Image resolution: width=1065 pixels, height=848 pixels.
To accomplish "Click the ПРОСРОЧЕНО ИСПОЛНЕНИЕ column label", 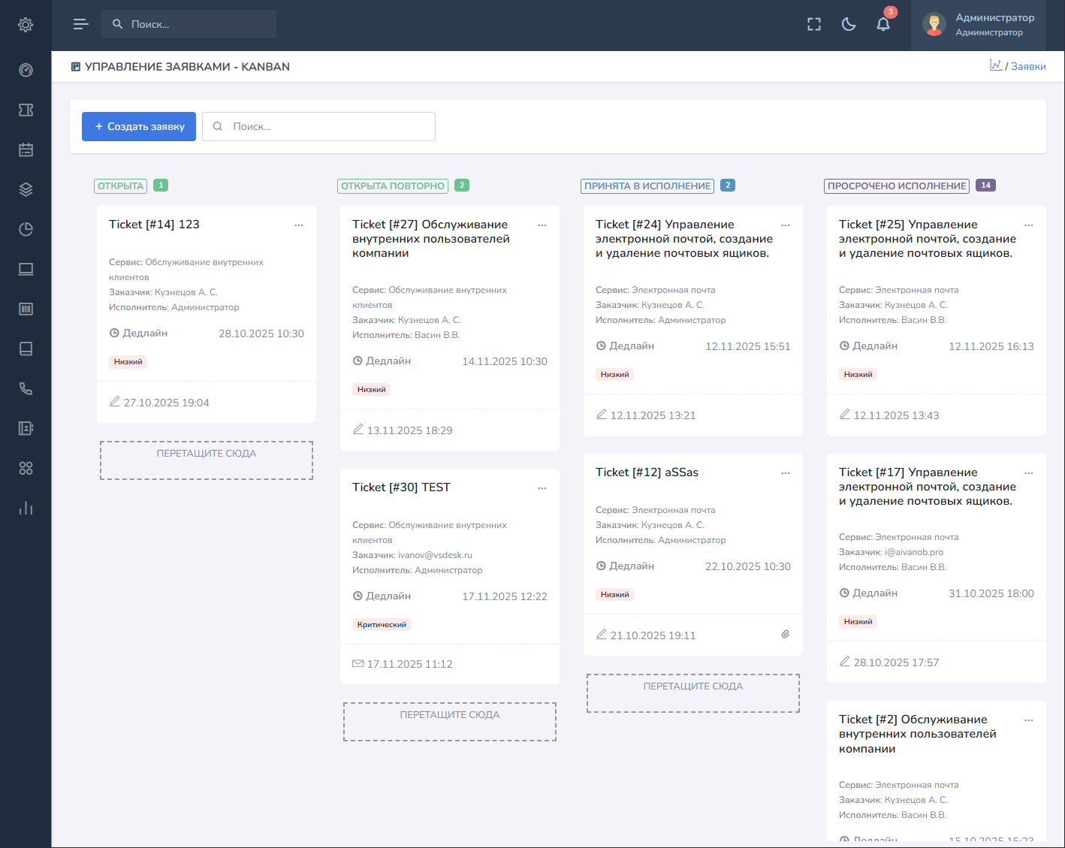I will pyautogui.click(x=897, y=186).
